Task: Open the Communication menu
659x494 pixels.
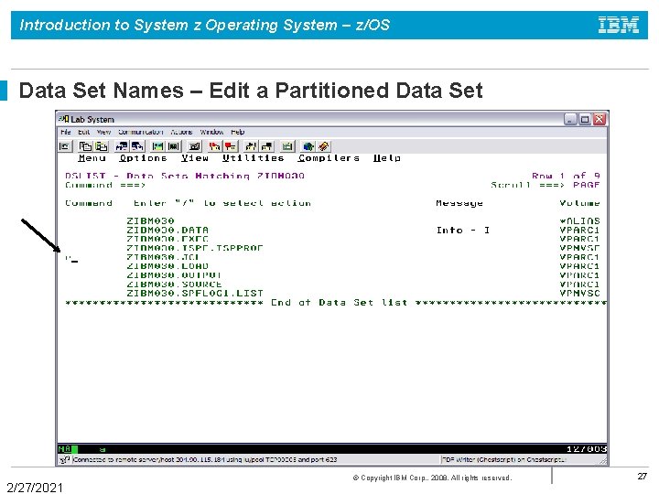Action: [140, 132]
